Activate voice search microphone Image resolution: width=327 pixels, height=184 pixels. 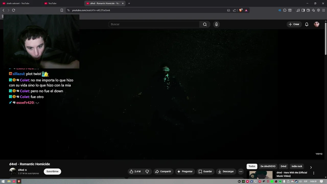tap(216, 24)
